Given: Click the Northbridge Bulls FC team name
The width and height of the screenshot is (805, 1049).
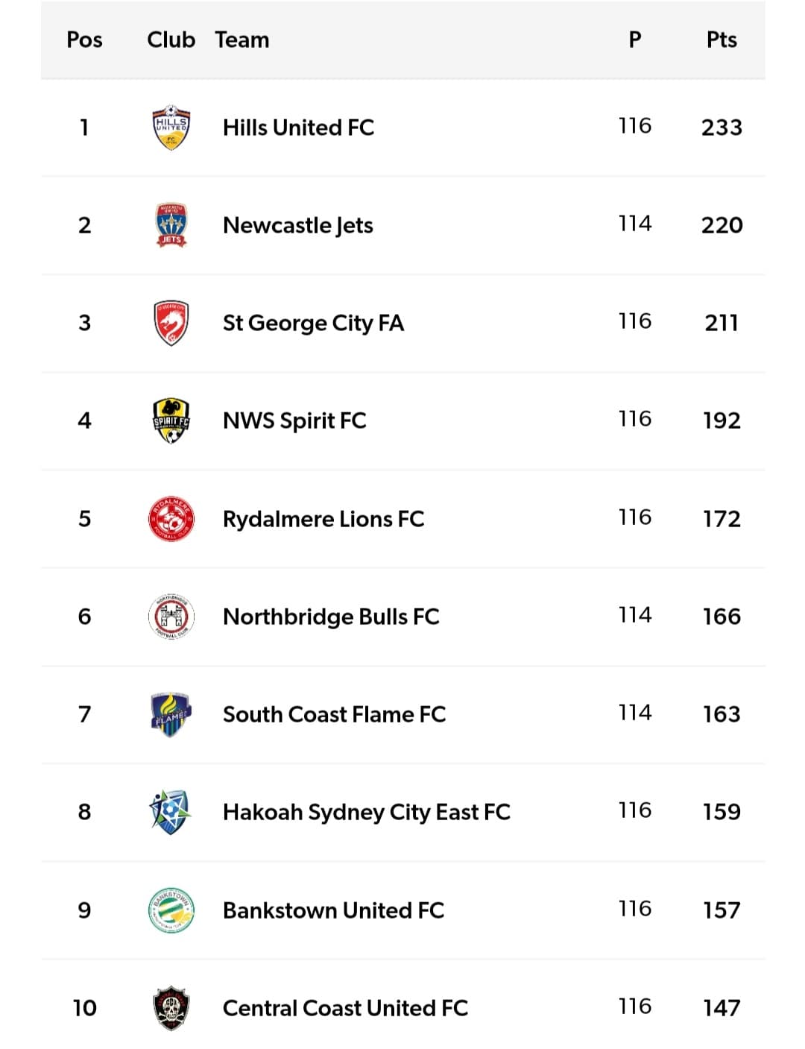Looking at the screenshot, I should pos(331,617).
